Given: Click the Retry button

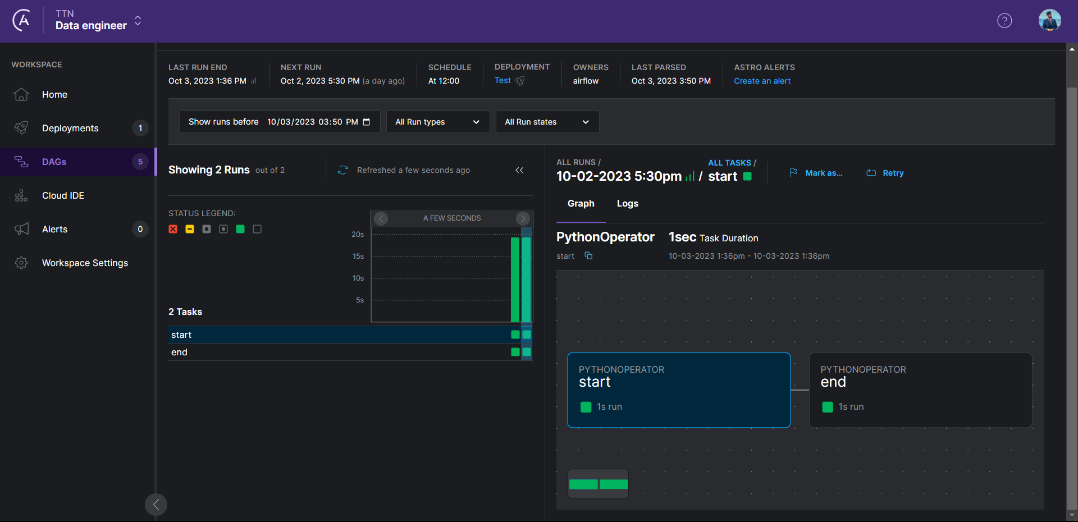Looking at the screenshot, I should [885, 173].
